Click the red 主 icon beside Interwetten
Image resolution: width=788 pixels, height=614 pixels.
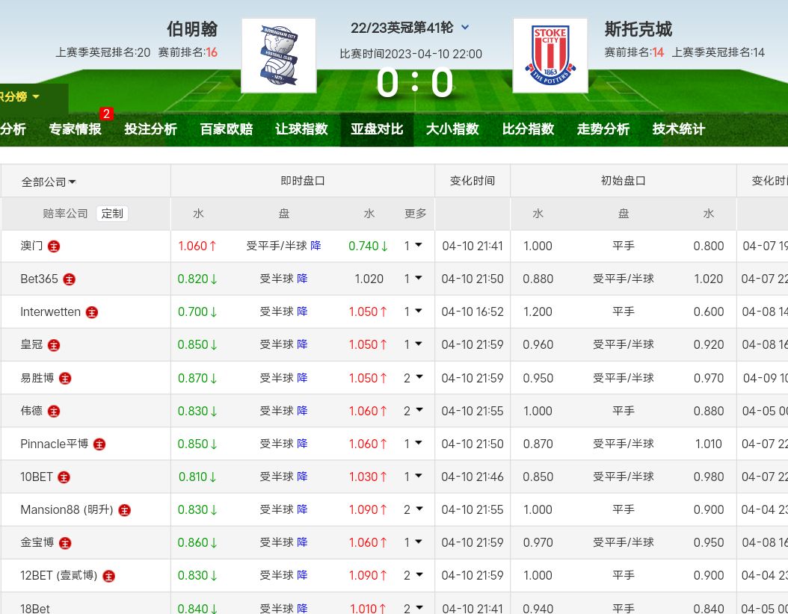tap(92, 312)
